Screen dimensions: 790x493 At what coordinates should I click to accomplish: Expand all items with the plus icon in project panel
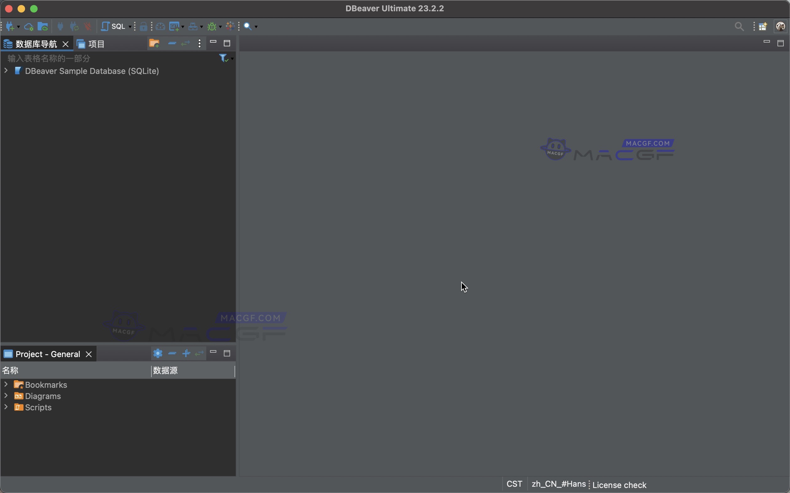(x=186, y=353)
